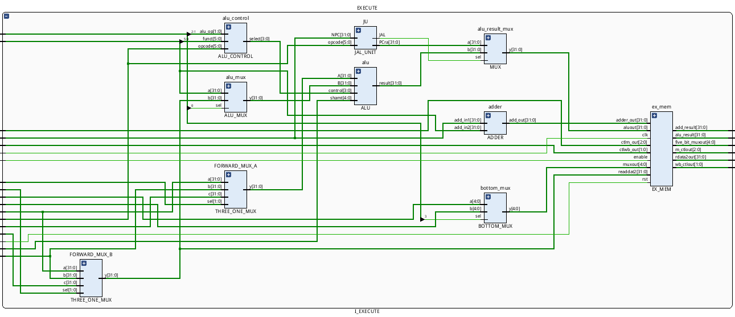Click the ALU_MUX module name
735x317 pixels.
pos(235,115)
